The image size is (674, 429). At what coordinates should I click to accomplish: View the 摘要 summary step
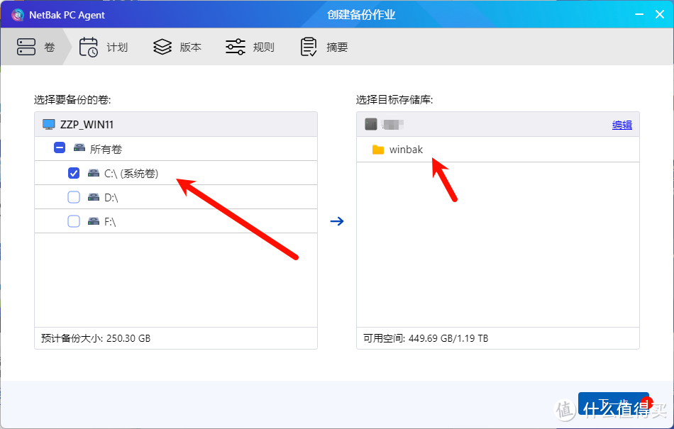(x=323, y=46)
